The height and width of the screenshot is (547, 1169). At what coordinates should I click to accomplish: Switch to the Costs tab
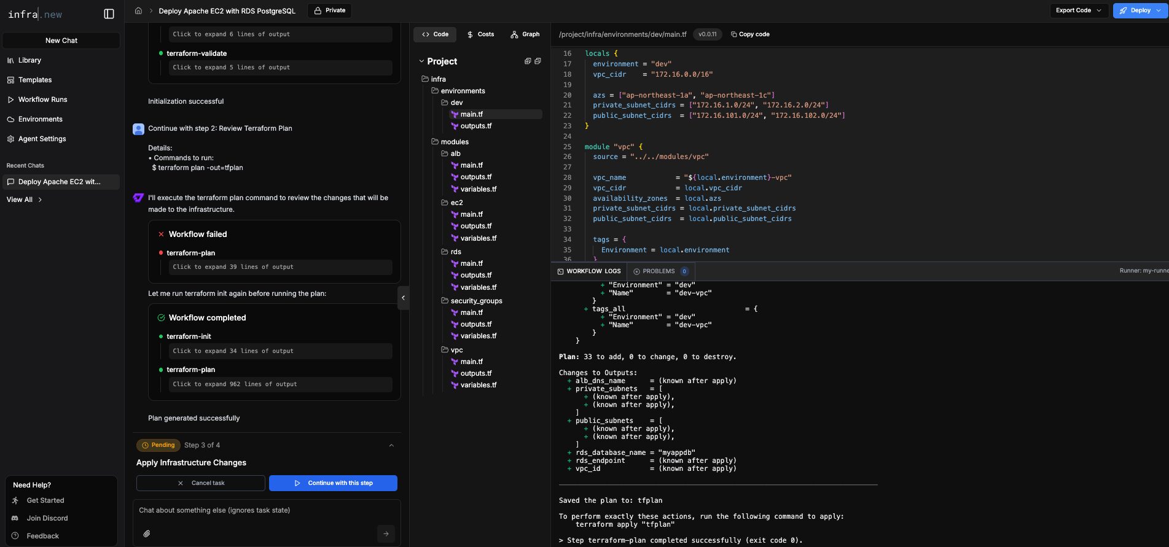tap(480, 34)
